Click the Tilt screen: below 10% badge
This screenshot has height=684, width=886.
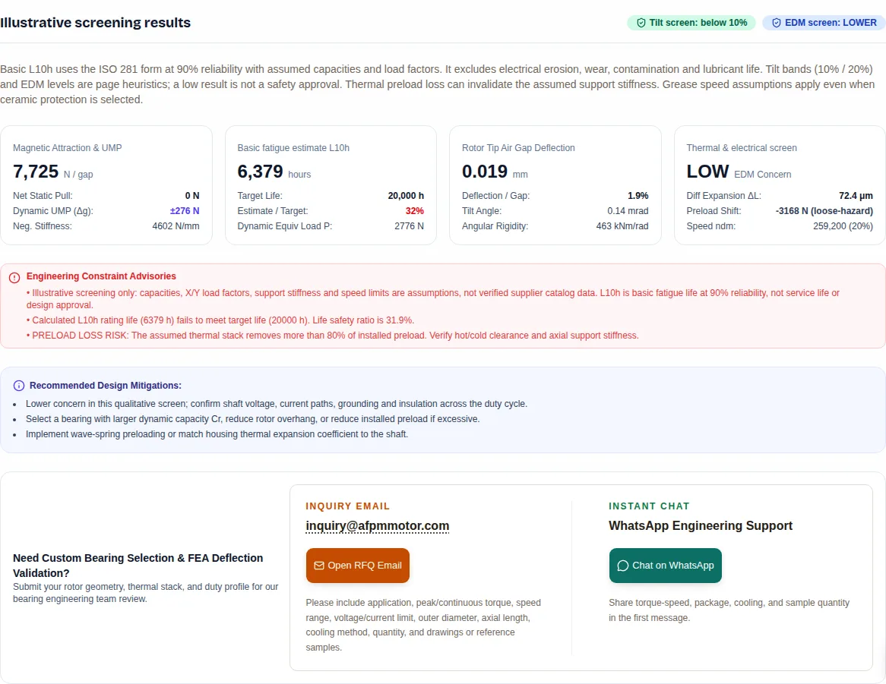pyautogui.click(x=691, y=23)
